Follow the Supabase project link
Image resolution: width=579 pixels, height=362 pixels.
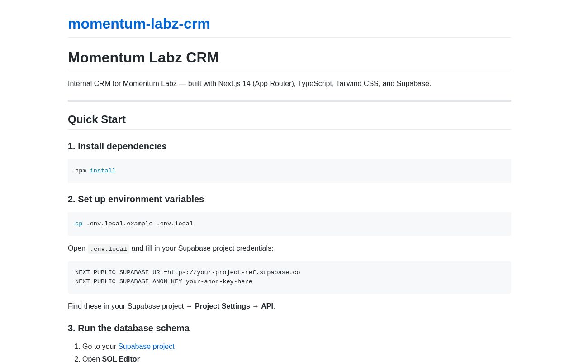(146, 347)
